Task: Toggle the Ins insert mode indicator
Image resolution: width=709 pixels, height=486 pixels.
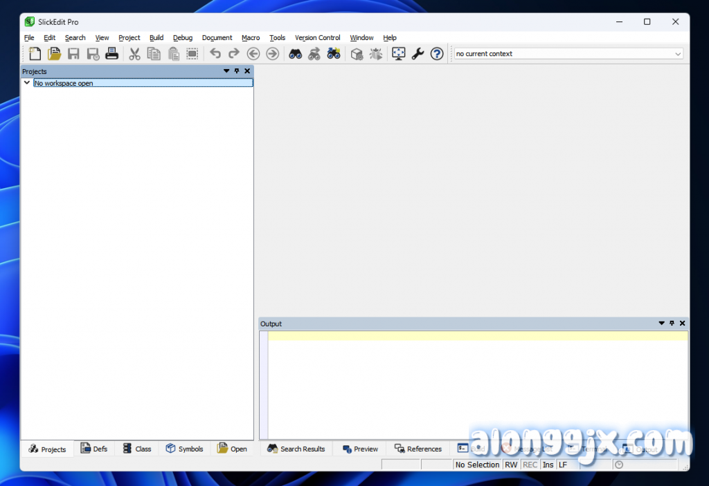Action: coord(548,465)
